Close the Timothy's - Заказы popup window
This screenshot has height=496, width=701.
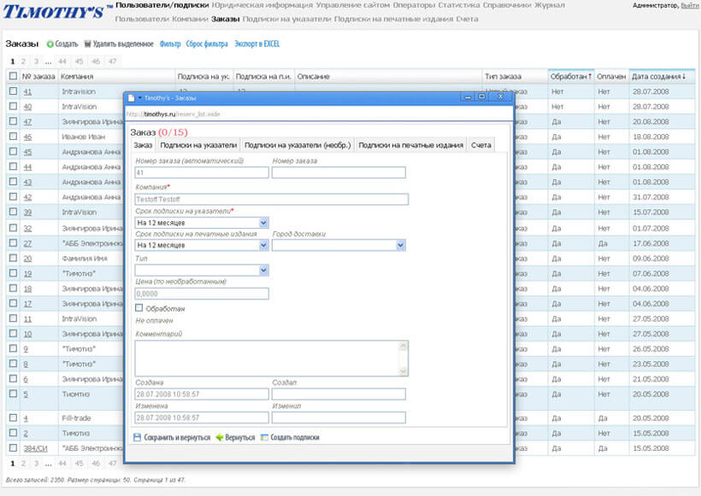(x=500, y=96)
